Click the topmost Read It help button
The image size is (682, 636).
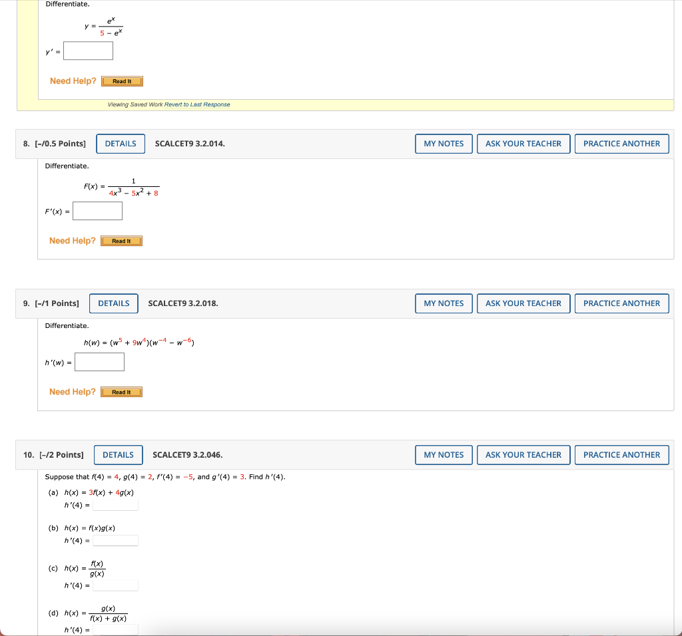(121, 80)
